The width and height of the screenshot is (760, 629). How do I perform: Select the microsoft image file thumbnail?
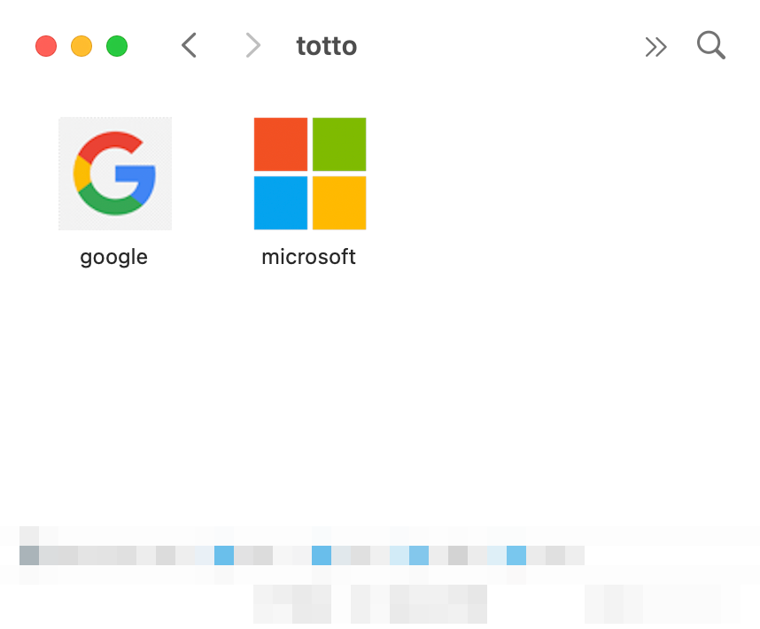[310, 174]
